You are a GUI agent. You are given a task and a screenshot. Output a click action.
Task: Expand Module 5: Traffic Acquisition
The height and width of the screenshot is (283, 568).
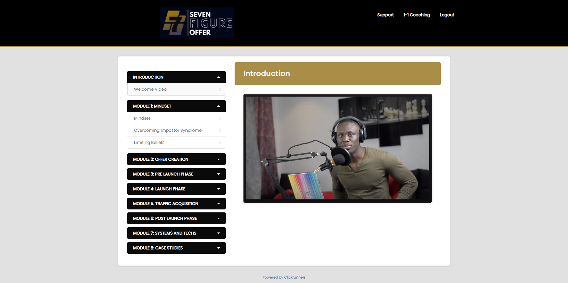[176, 204]
